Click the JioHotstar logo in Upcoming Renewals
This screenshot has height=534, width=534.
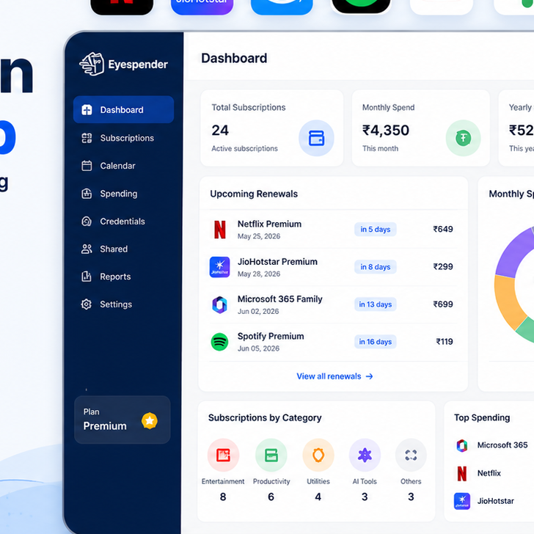click(x=219, y=267)
